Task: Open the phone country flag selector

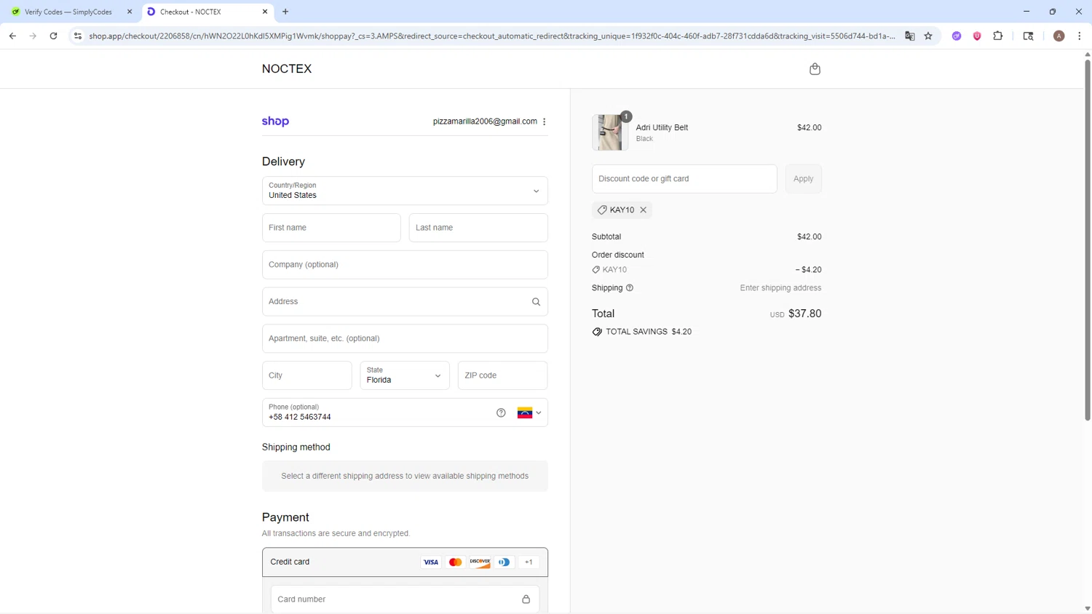Action: [x=529, y=412]
